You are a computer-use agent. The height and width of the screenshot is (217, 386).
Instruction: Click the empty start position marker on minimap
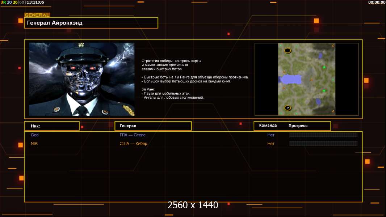pyautogui.click(x=288, y=51)
